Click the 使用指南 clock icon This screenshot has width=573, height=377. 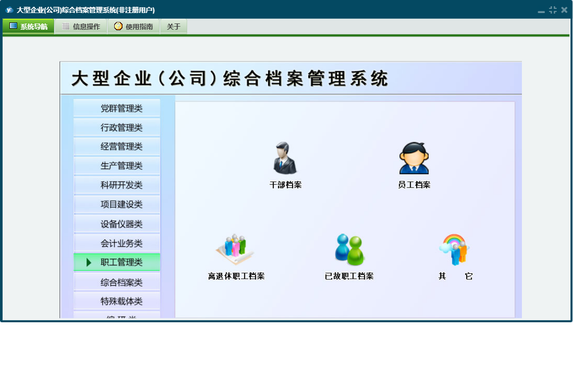(x=118, y=26)
